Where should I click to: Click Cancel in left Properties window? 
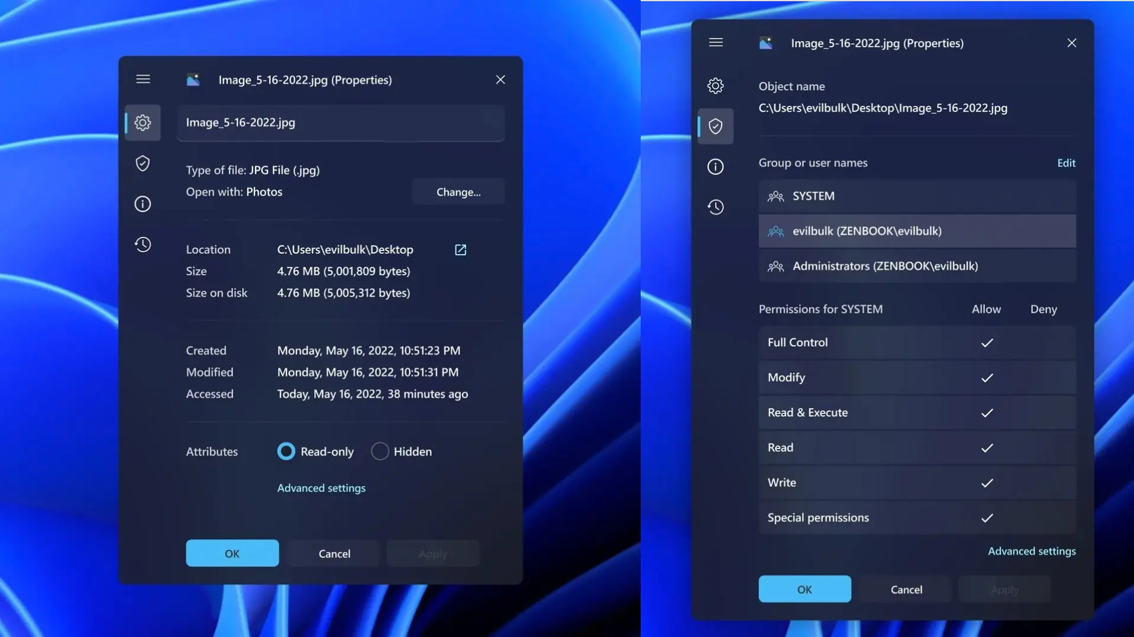coord(334,553)
